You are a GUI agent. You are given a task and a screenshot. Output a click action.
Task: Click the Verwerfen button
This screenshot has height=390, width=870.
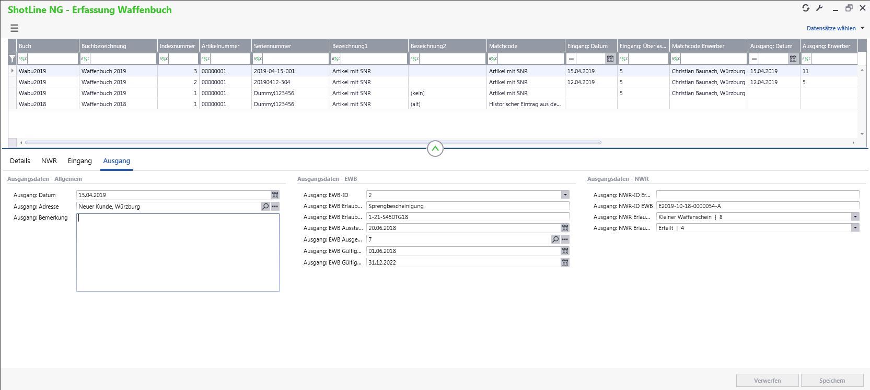click(x=768, y=381)
